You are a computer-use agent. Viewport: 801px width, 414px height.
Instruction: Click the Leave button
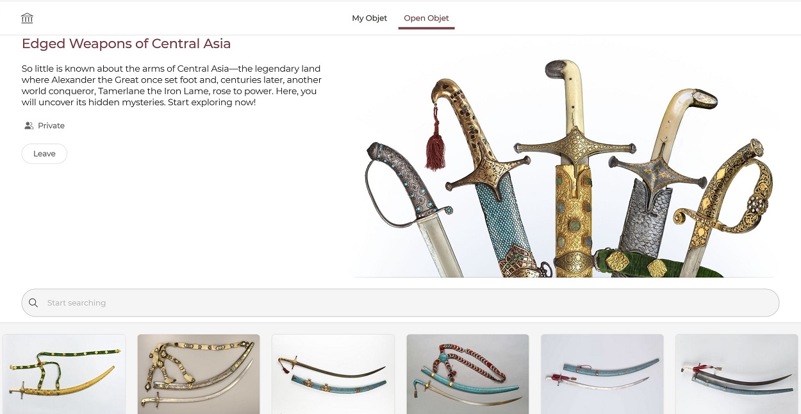[44, 154]
